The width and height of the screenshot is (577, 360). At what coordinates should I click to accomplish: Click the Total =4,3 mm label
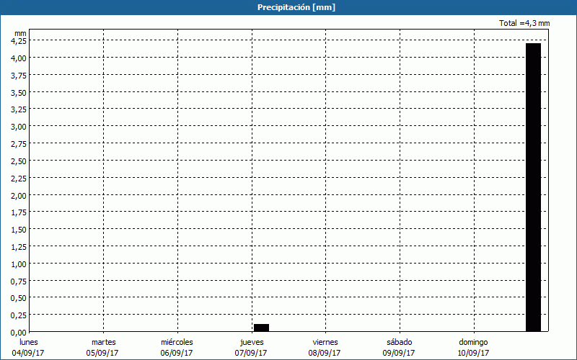click(x=524, y=23)
